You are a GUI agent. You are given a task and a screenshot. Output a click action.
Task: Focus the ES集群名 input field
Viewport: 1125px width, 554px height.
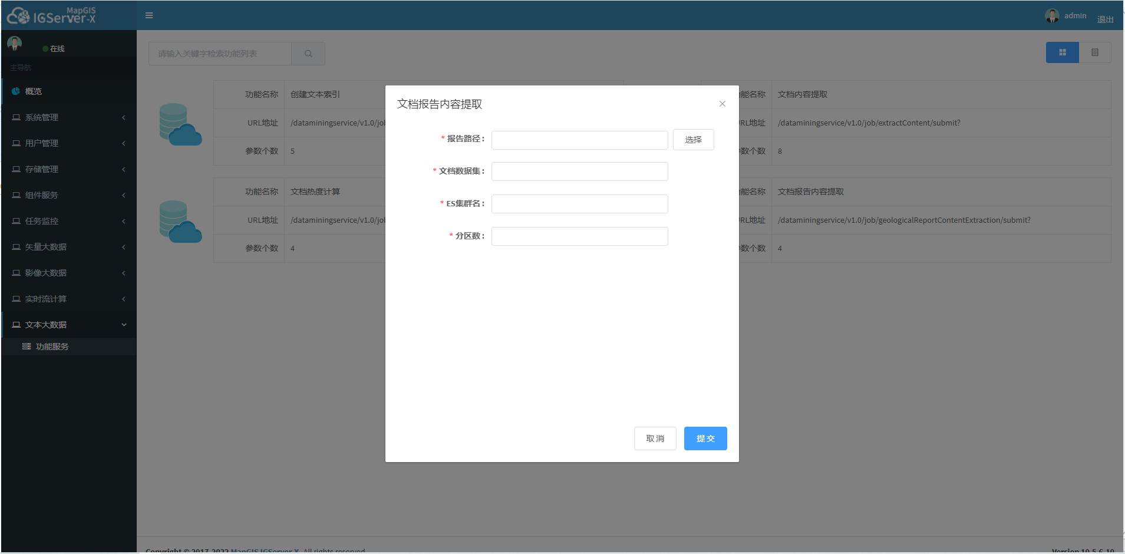[580, 204]
